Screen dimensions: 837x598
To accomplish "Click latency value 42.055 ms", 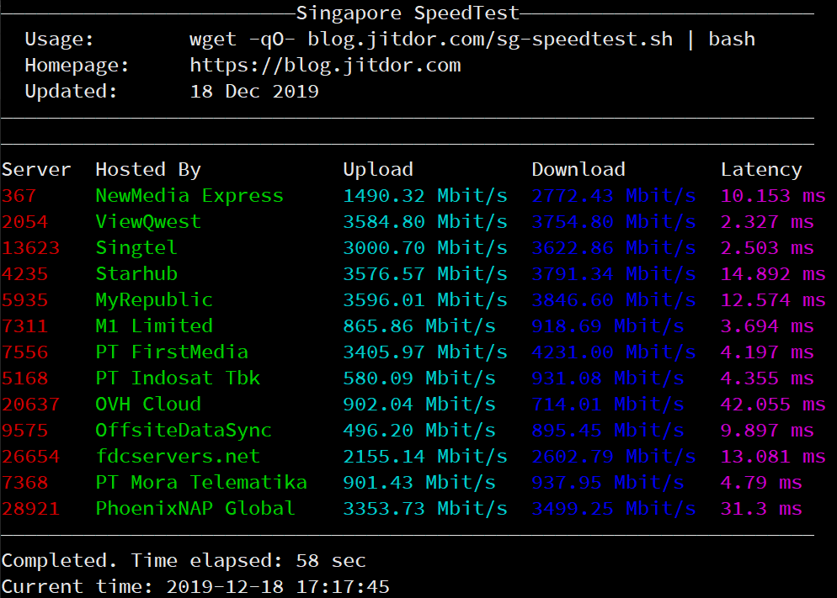I will [774, 405].
